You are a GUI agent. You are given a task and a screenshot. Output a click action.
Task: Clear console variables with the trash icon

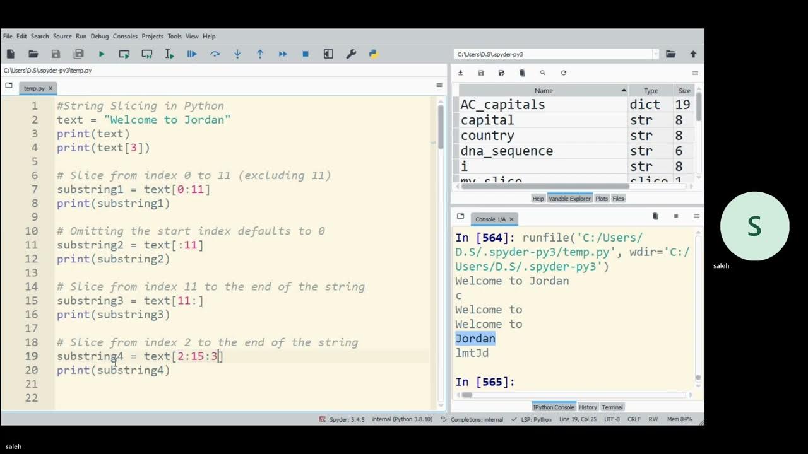click(655, 216)
